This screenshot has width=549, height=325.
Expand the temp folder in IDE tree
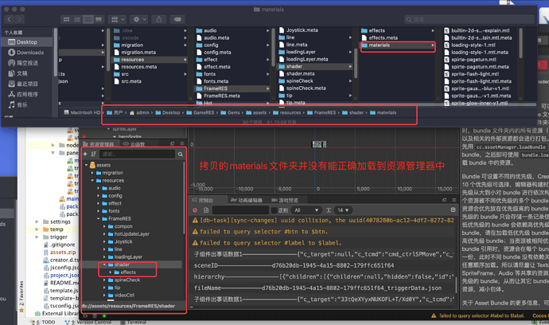pos(37,229)
